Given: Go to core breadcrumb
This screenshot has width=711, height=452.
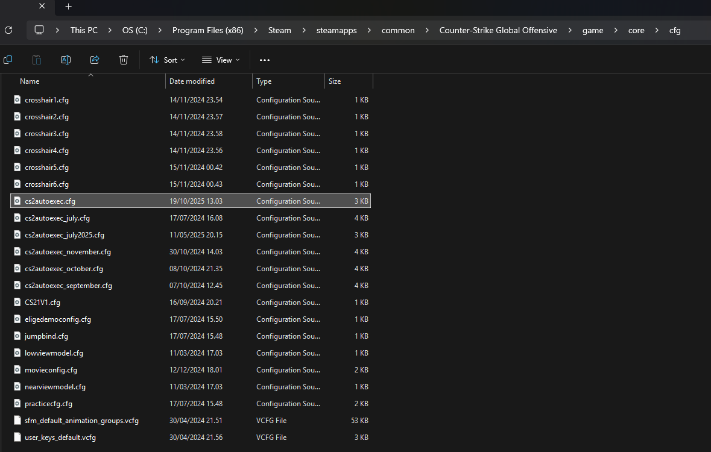Looking at the screenshot, I should click(x=636, y=30).
